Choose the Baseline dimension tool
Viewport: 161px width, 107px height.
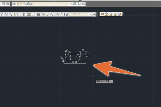point(20,14)
